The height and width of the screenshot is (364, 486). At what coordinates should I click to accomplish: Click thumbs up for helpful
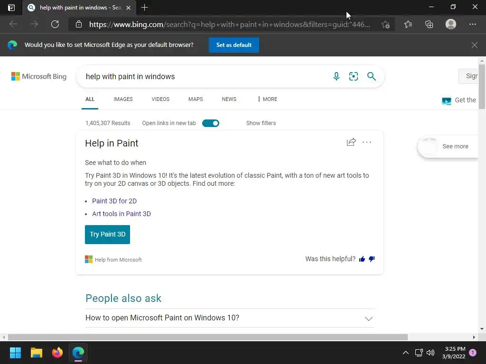coord(362,259)
